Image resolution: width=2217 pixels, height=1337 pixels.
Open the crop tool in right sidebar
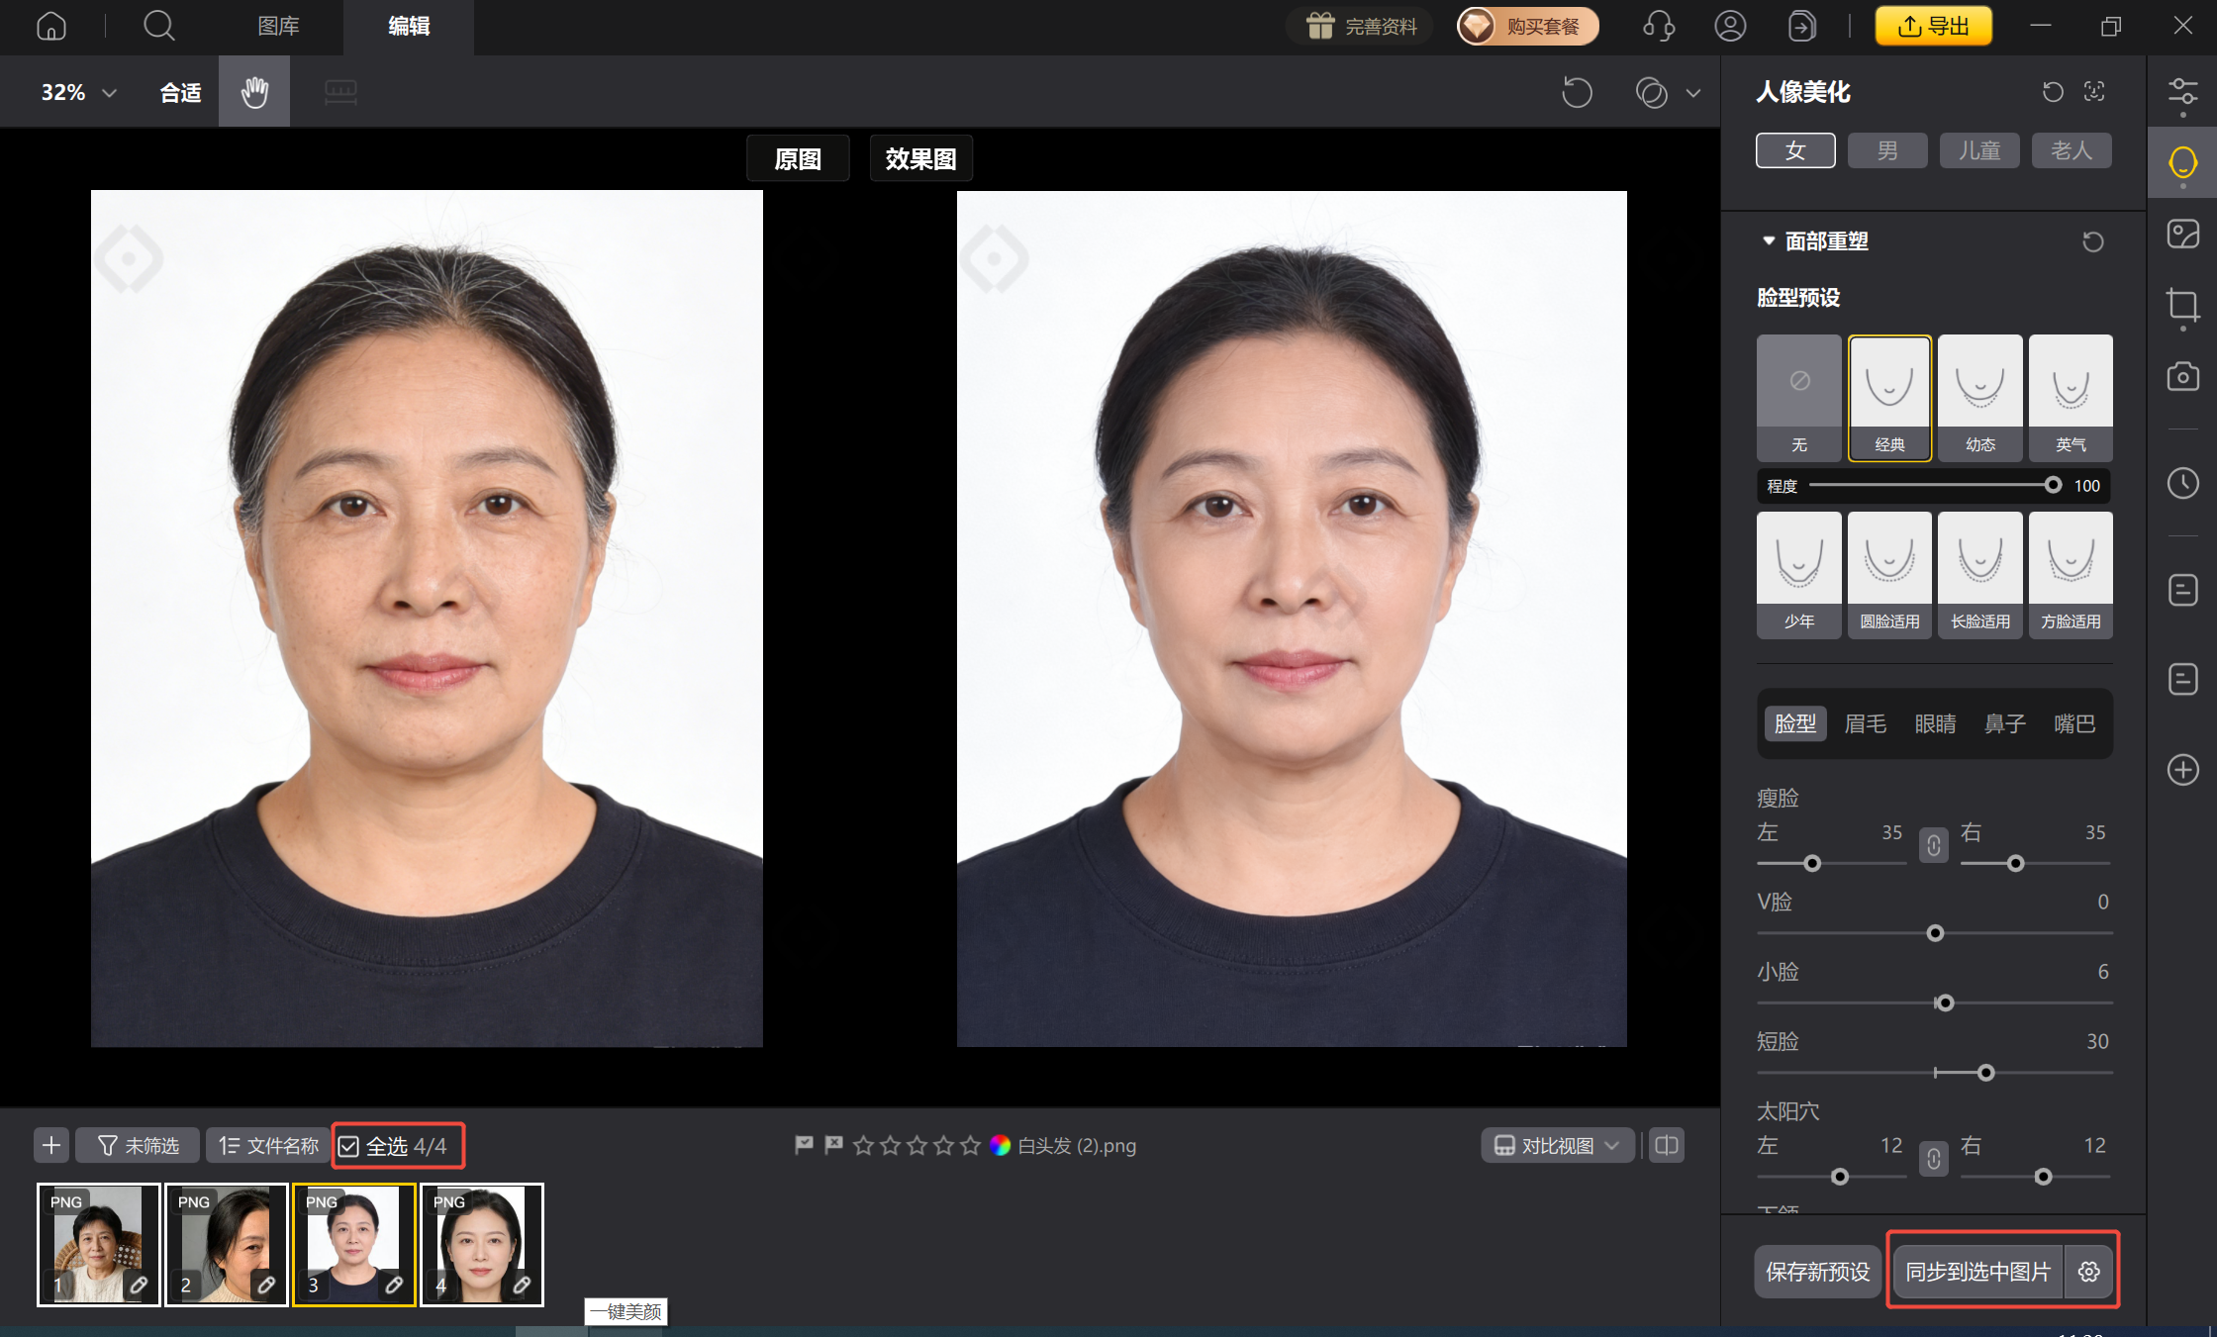2182,307
